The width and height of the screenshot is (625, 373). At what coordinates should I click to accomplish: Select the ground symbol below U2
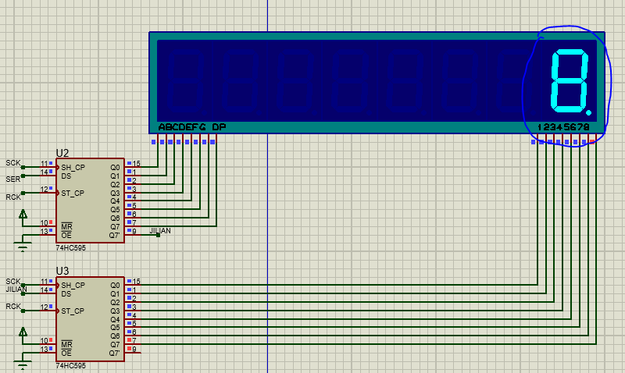point(23,247)
